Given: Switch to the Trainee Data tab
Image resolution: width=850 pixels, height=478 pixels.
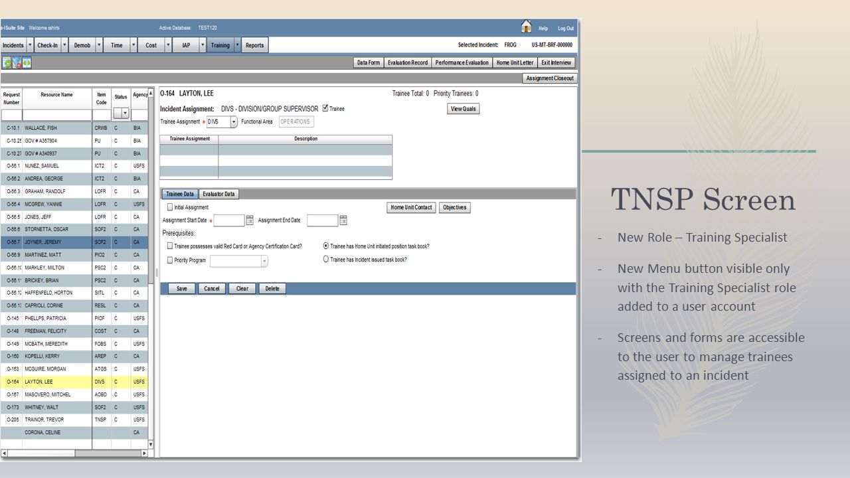Looking at the screenshot, I should click(x=180, y=194).
